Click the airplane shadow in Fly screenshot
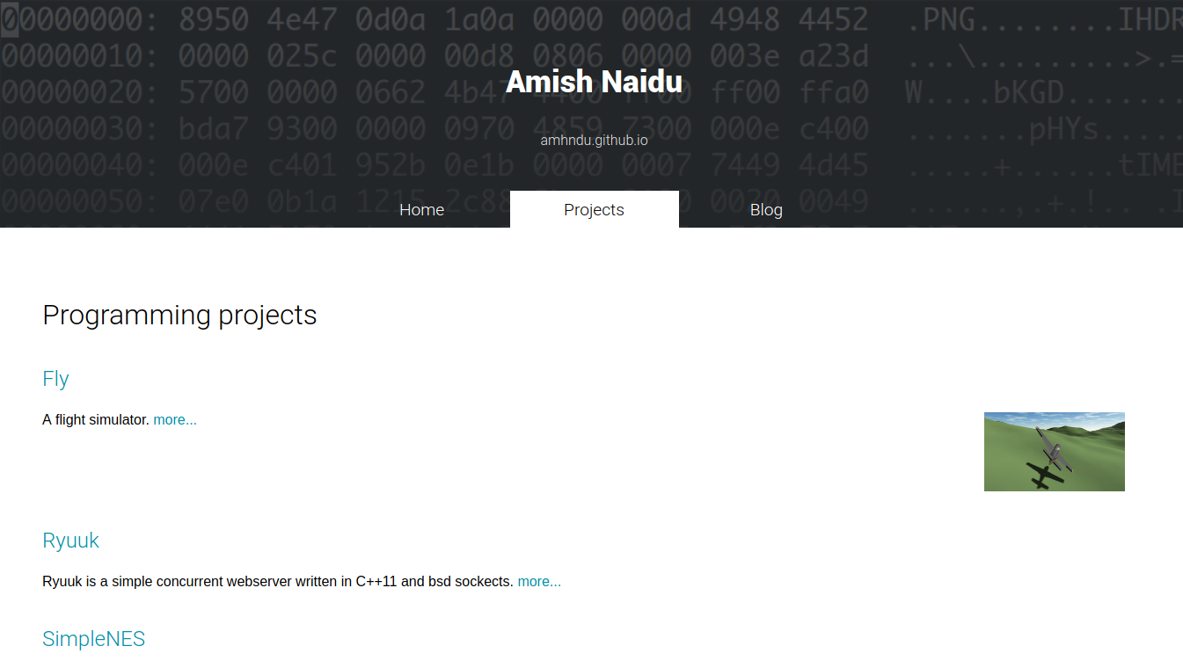This screenshot has width=1183, height=668. [x=1042, y=476]
